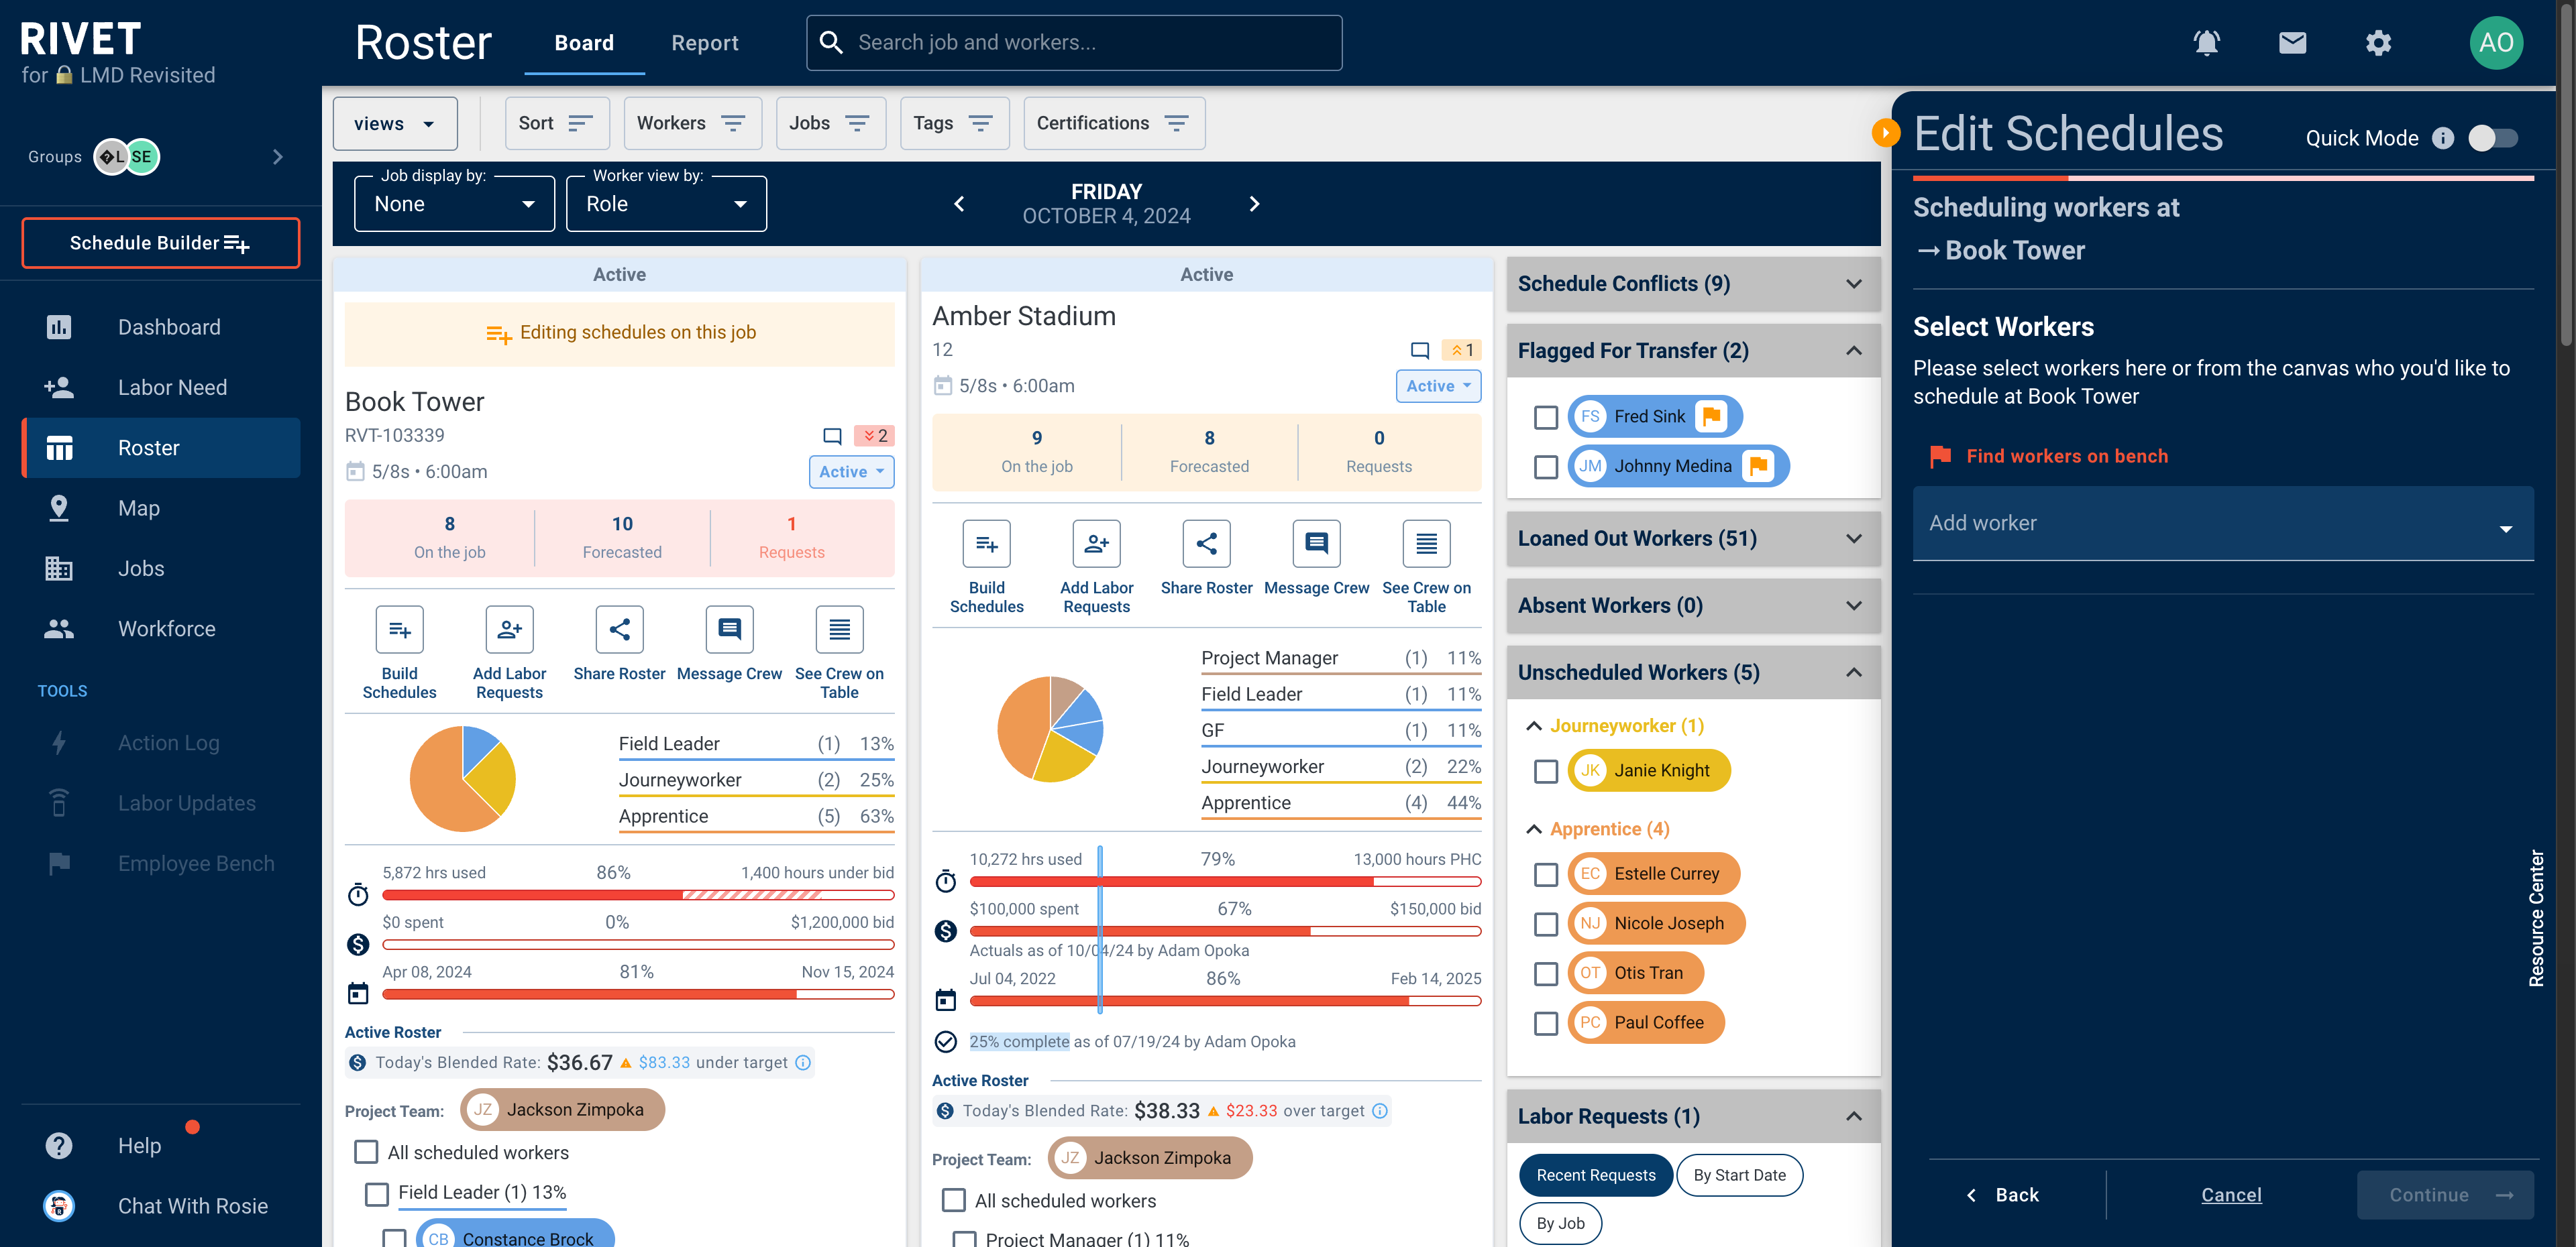Click Build Schedules icon on Book Tower
The height and width of the screenshot is (1247, 2576).
pos(399,630)
